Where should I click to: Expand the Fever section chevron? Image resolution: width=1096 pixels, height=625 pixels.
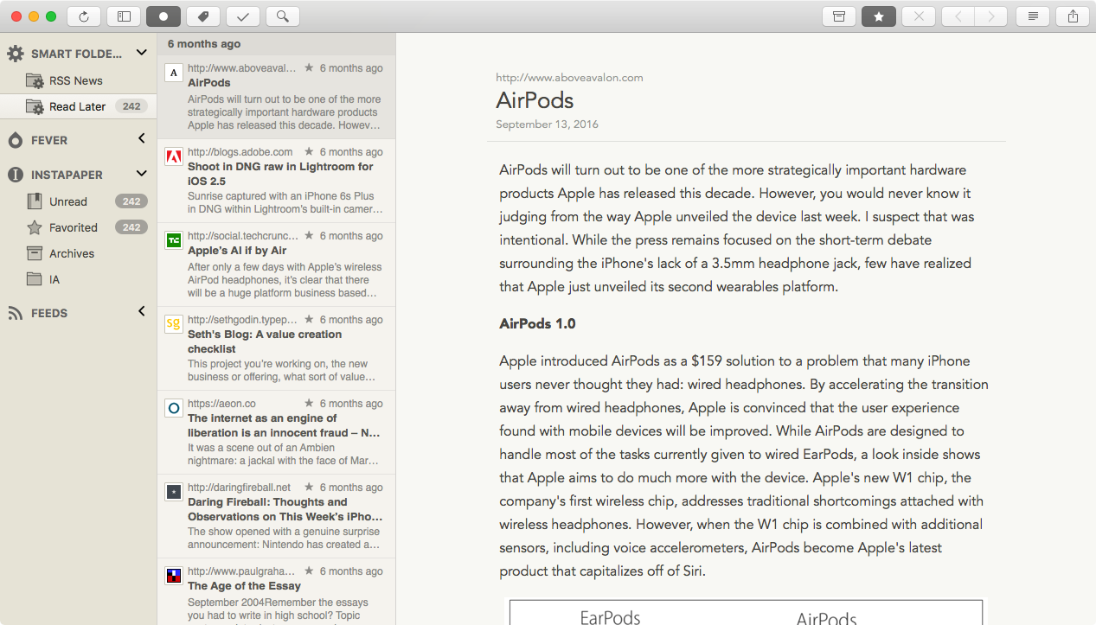tap(142, 138)
